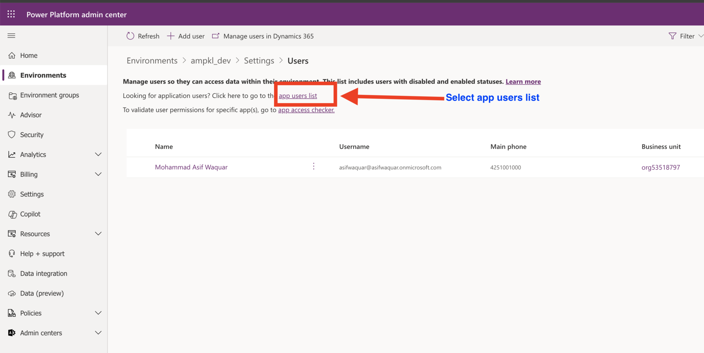Open the app launcher waffle icon
The height and width of the screenshot is (353, 704).
click(x=11, y=14)
